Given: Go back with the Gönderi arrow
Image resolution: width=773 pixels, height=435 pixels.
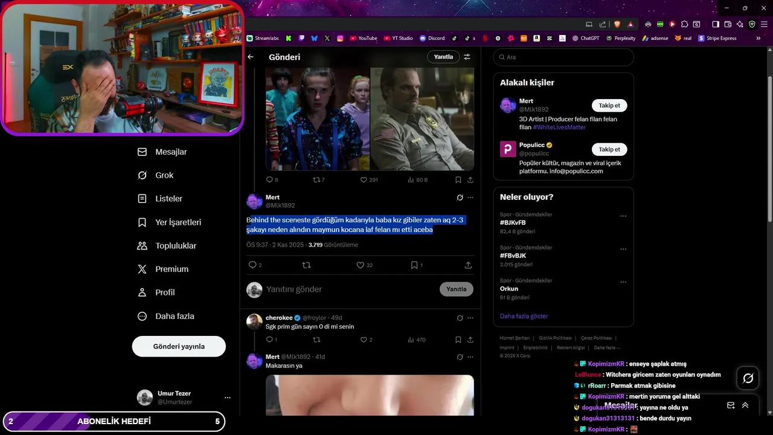Looking at the screenshot, I should tap(251, 57).
